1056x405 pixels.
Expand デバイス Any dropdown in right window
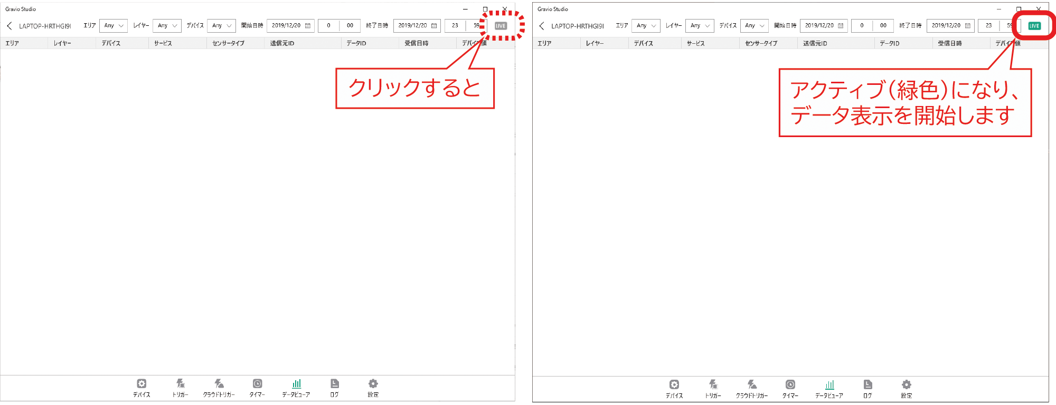(x=754, y=25)
